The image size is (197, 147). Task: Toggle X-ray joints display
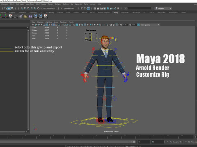(x=117, y=25)
